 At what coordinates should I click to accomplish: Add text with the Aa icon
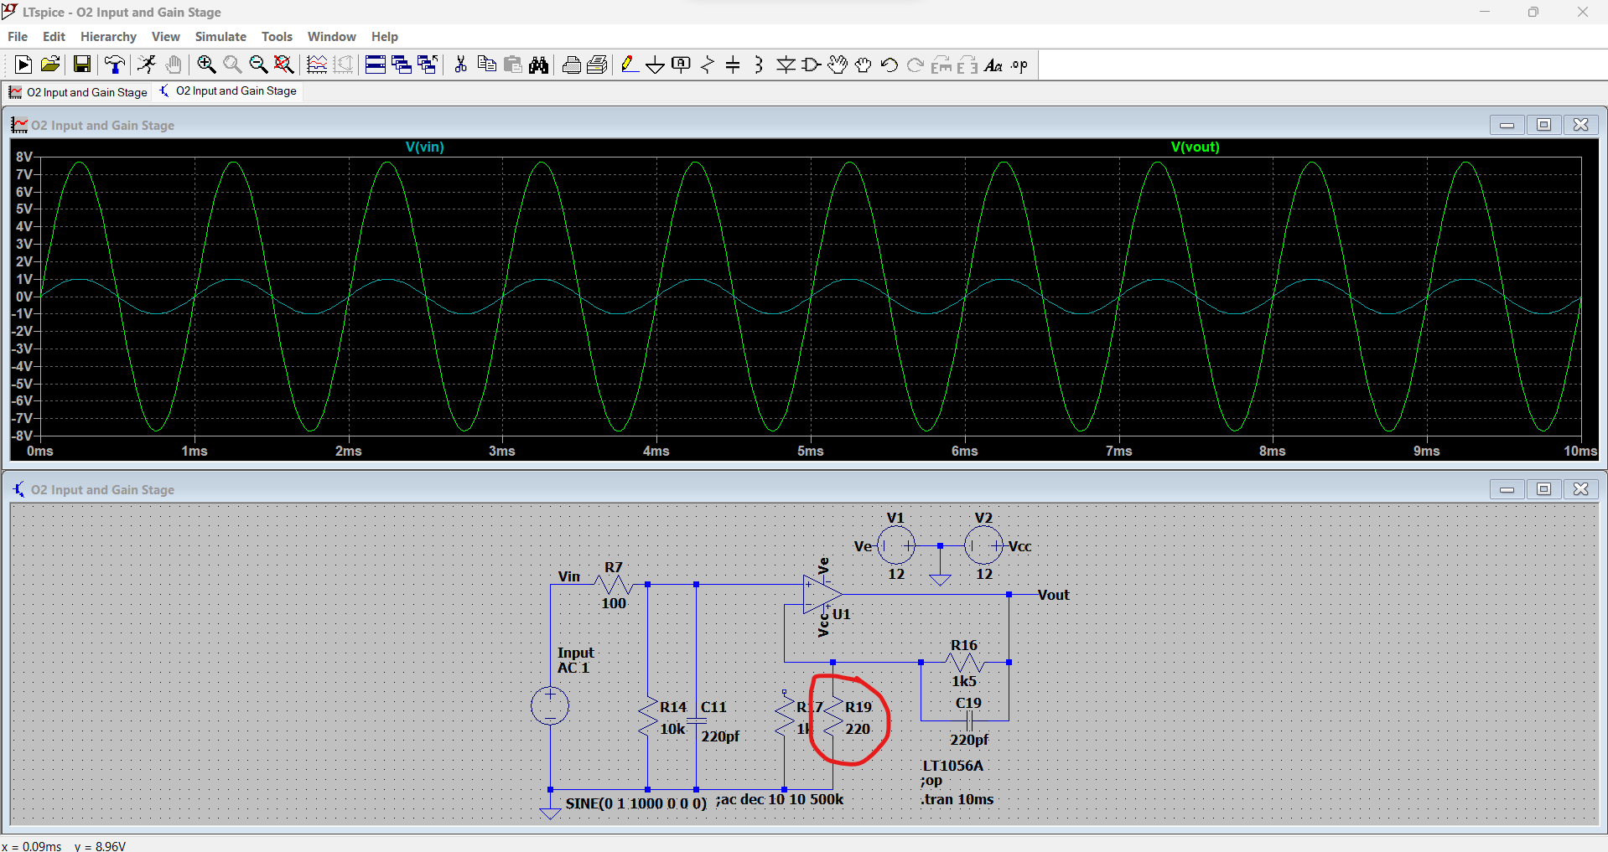[993, 65]
